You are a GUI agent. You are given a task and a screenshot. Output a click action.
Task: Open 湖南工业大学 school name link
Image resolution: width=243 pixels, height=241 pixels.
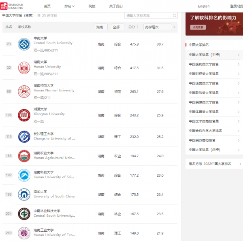tap(44, 230)
